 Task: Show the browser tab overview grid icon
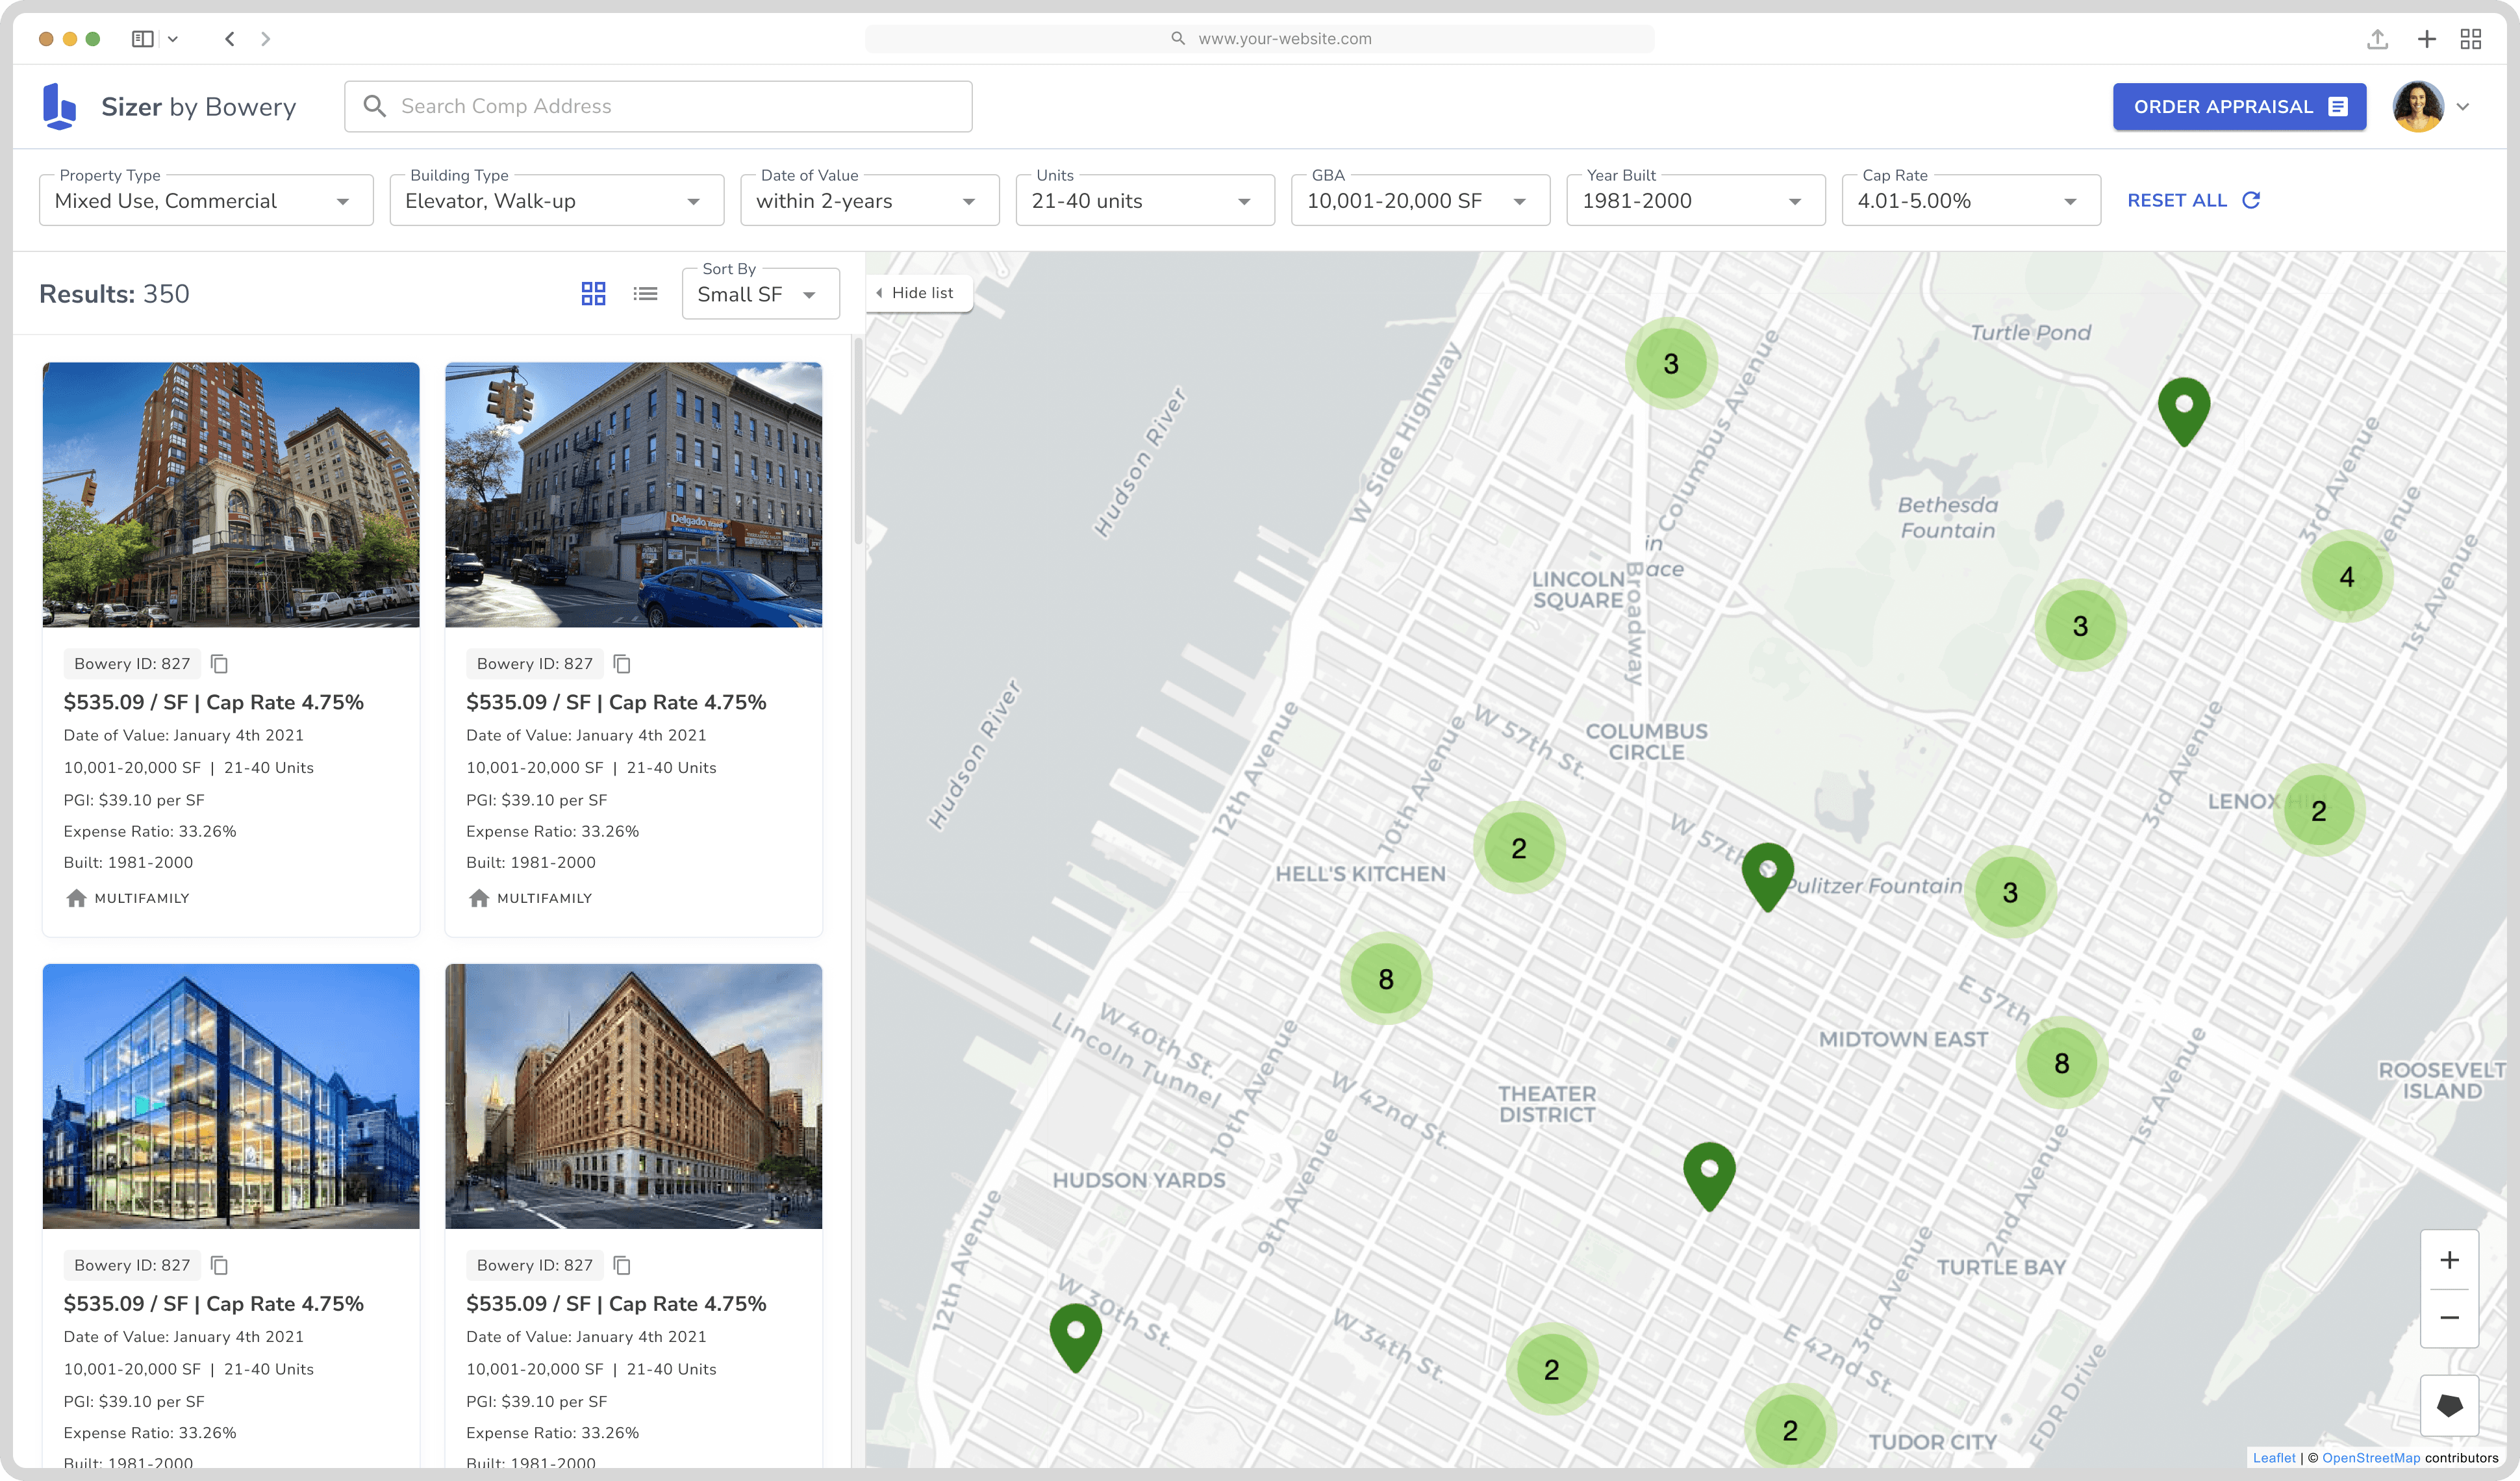(x=2470, y=39)
